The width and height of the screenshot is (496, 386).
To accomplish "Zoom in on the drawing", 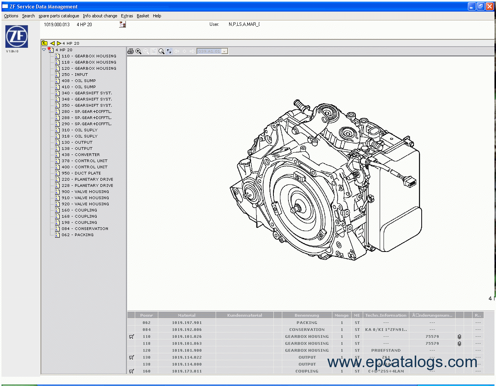I will pos(138,51).
